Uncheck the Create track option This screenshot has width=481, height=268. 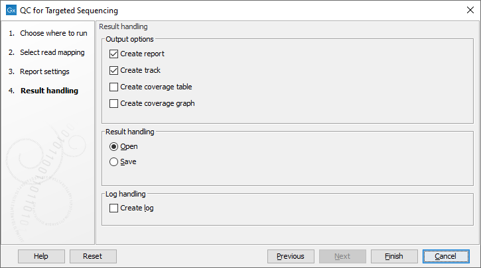pyautogui.click(x=114, y=70)
